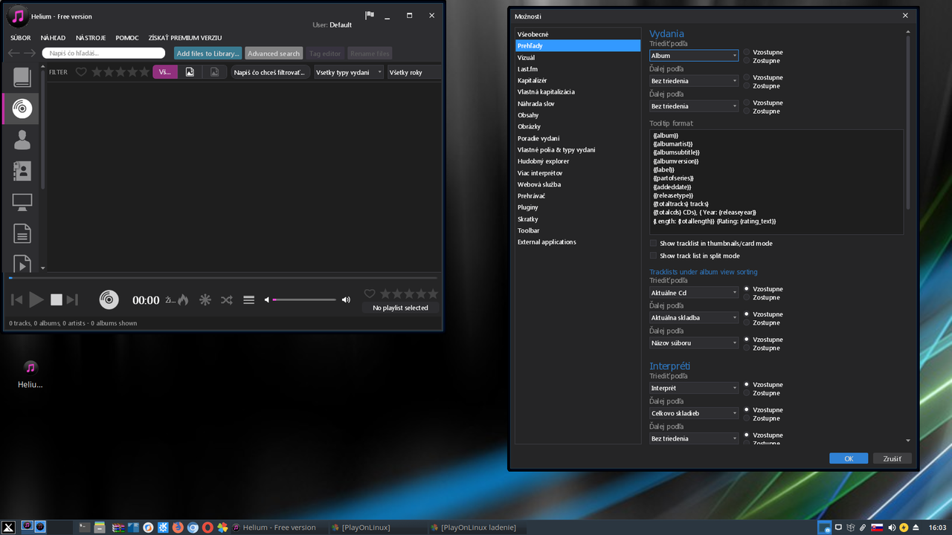
Task: Cancel options with Zrušiť button
Action: point(892,458)
